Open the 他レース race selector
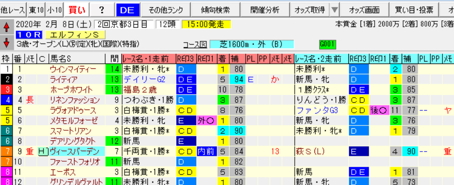The width and height of the screenshot is (454, 185). [13, 11]
